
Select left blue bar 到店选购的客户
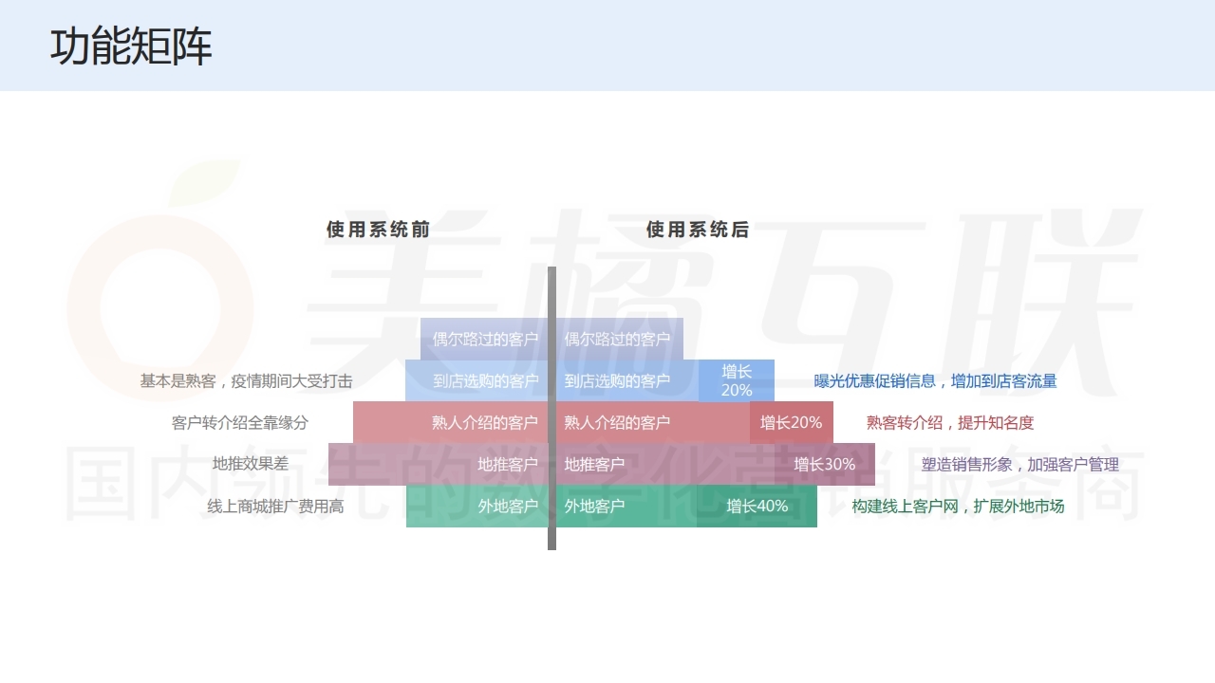pyautogui.click(x=477, y=380)
